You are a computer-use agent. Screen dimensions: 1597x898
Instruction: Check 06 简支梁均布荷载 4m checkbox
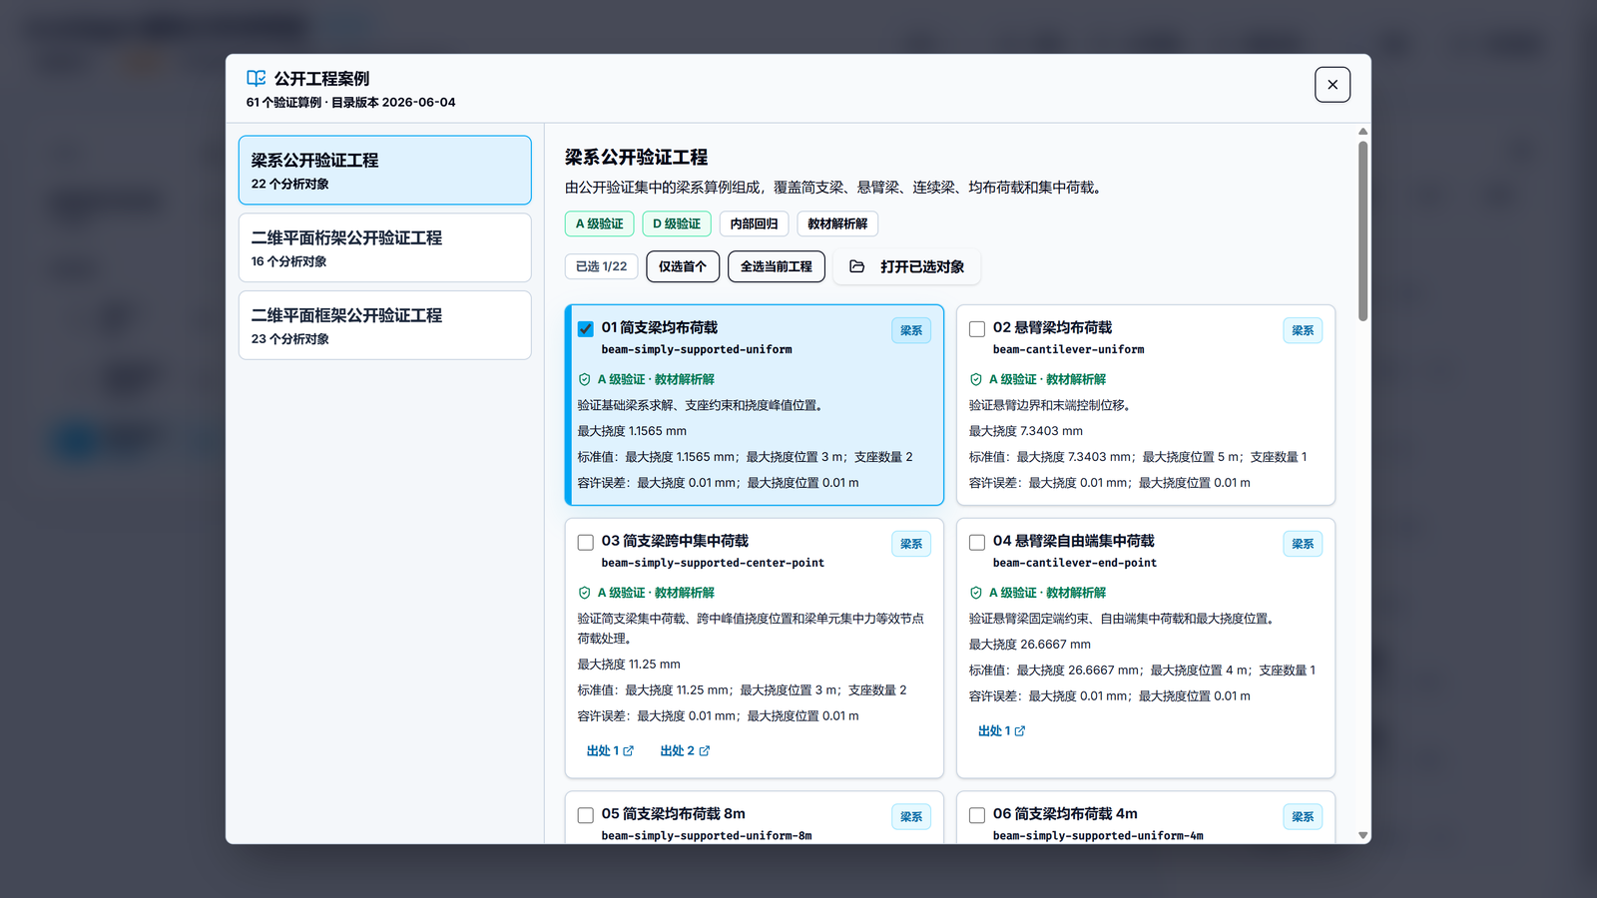(977, 815)
